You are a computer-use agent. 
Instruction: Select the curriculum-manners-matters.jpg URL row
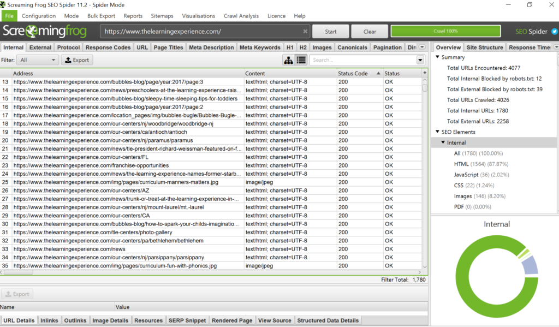pos(212,182)
